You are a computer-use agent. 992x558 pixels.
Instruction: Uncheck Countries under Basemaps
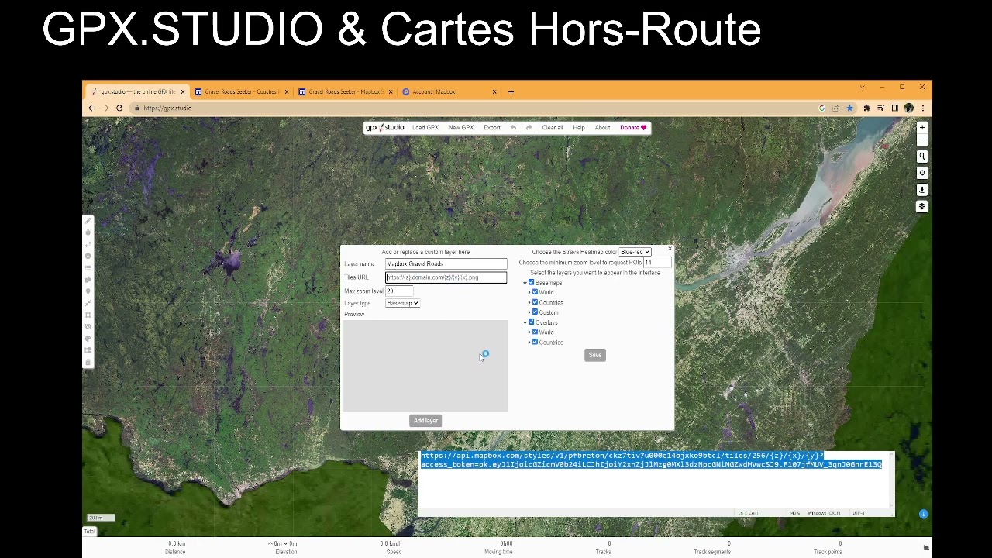pos(535,302)
